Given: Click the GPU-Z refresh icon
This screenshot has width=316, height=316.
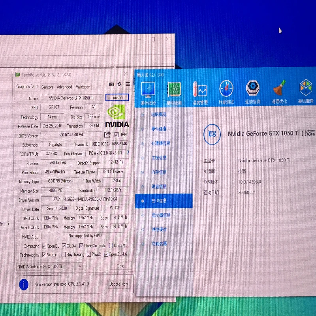Looking at the screenshot, I should [x=120, y=84].
